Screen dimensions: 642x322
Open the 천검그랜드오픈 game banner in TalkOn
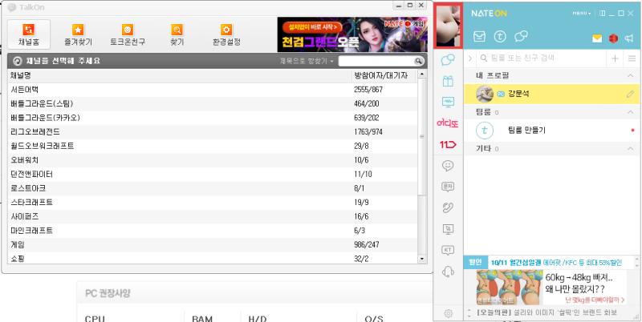coord(352,34)
